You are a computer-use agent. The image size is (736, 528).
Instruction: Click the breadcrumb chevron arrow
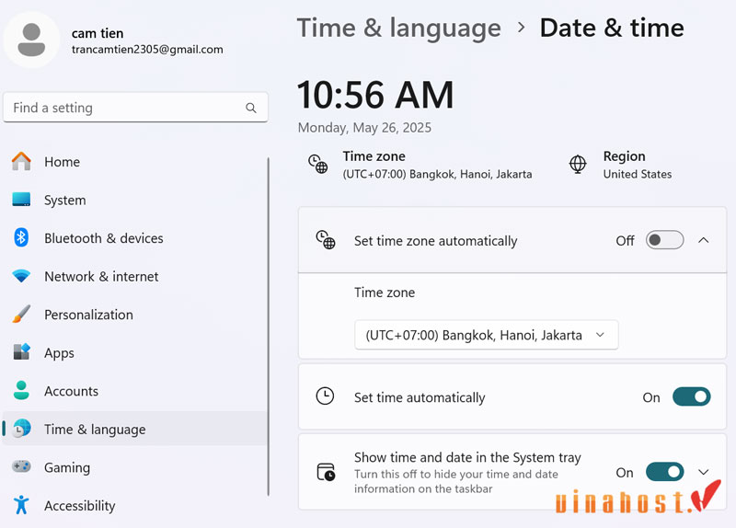pos(521,28)
